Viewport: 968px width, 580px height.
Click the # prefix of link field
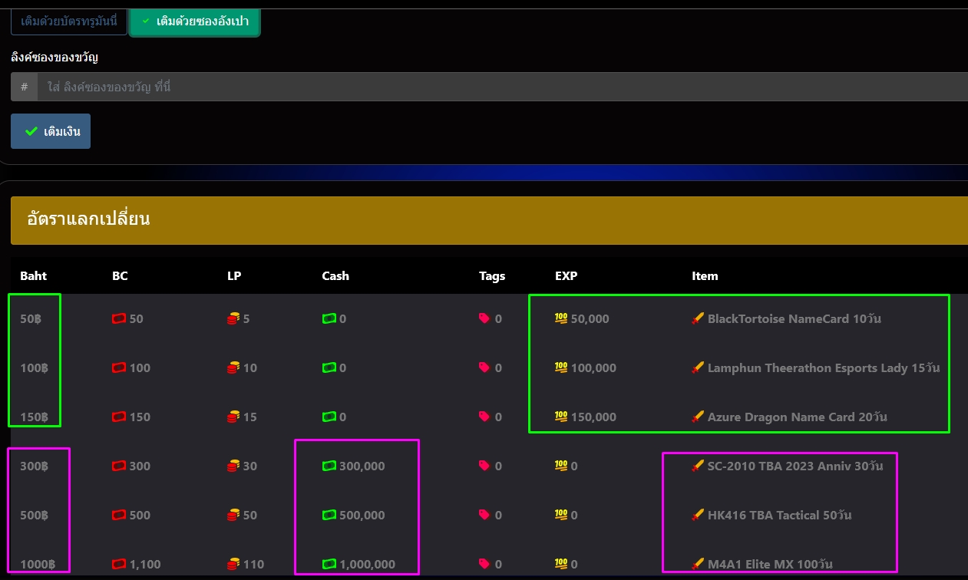coord(25,87)
